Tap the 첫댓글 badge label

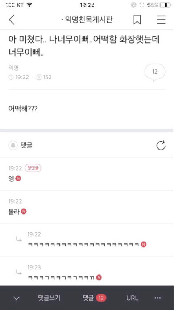[x=33, y=168]
